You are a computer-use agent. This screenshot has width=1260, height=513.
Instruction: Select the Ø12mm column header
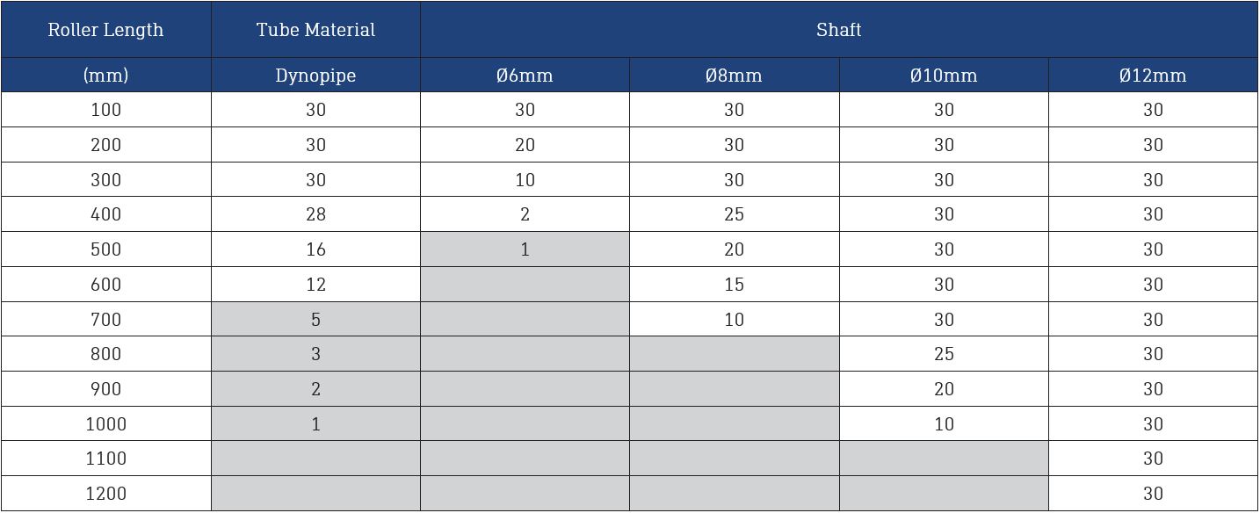(x=1153, y=76)
